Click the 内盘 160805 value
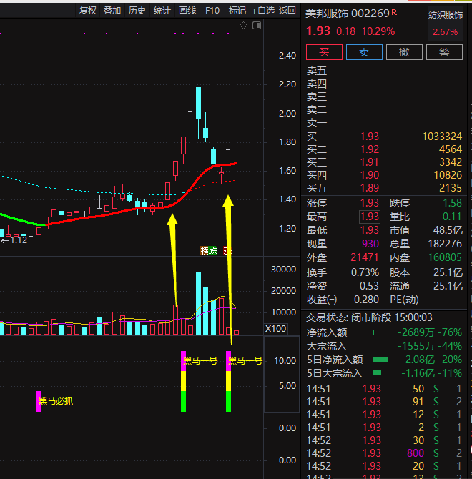This screenshot has width=472, height=479. click(x=445, y=257)
